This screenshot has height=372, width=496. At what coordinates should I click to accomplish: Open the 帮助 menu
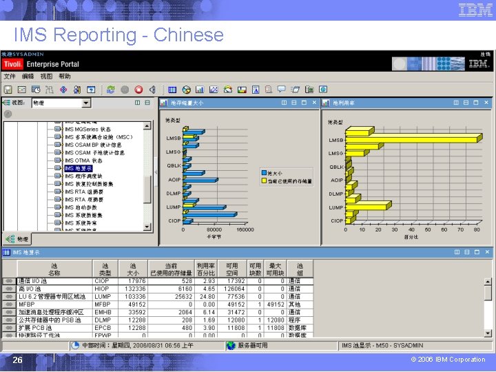pyautogui.click(x=65, y=76)
